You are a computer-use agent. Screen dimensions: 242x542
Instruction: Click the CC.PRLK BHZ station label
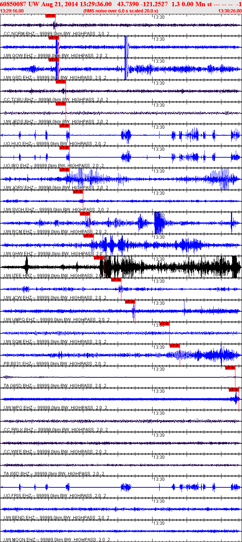point(18,430)
